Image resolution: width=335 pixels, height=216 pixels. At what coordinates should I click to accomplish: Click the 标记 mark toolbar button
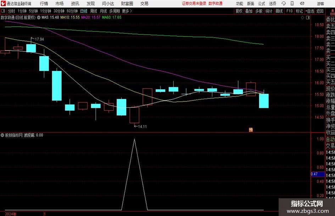coord(299,11)
